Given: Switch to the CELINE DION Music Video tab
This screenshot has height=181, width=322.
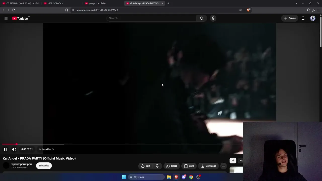Looking at the screenshot, I should (x=21, y=3).
